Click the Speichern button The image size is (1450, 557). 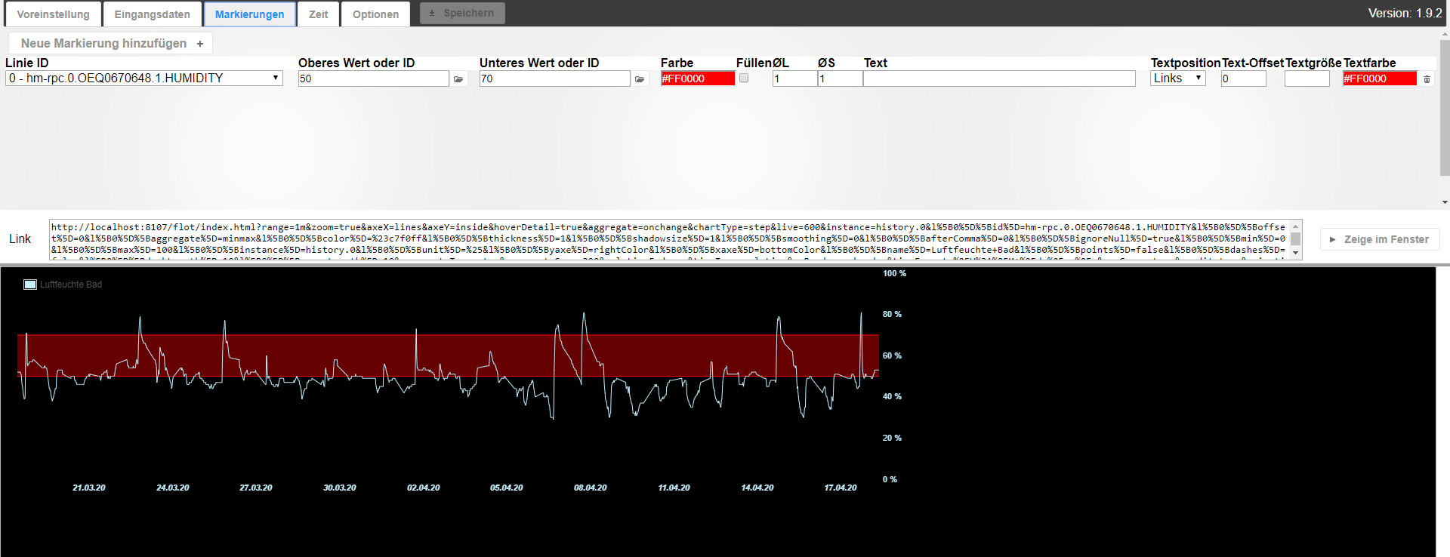(x=462, y=13)
